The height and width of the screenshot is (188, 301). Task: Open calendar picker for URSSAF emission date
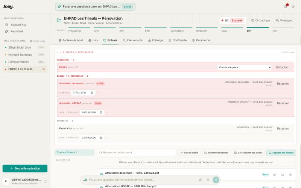101,112
